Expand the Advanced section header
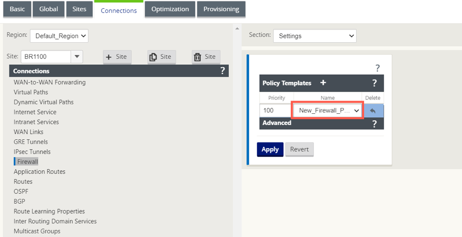The height and width of the screenshot is (237, 462). pyautogui.click(x=321, y=123)
